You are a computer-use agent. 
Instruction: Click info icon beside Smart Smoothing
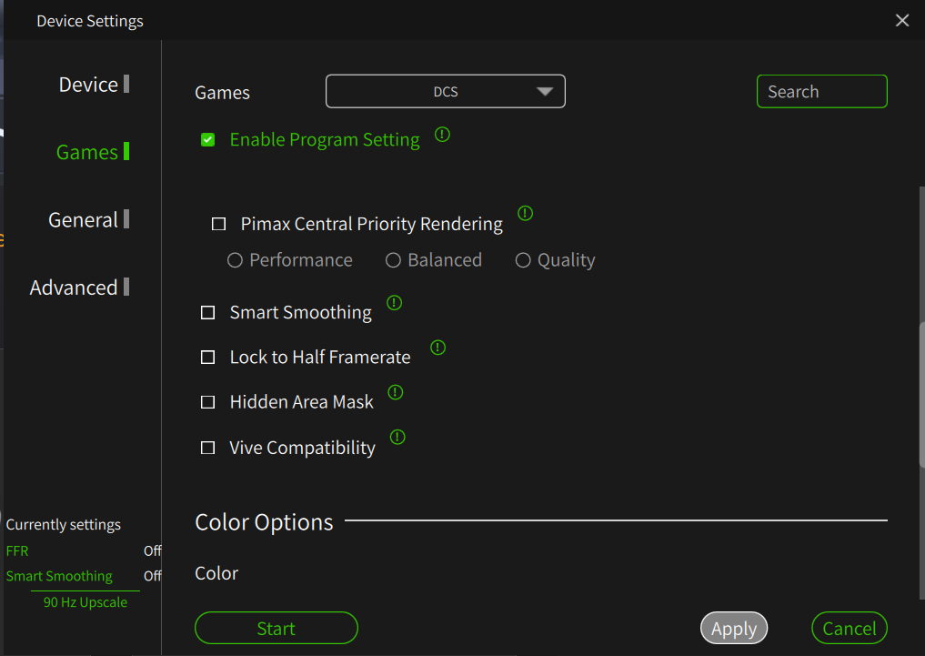click(394, 302)
